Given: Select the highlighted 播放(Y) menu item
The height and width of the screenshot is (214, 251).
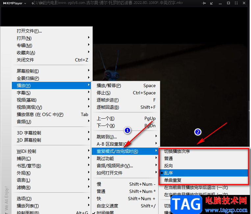Looking at the screenshot, I should click(x=51, y=85).
